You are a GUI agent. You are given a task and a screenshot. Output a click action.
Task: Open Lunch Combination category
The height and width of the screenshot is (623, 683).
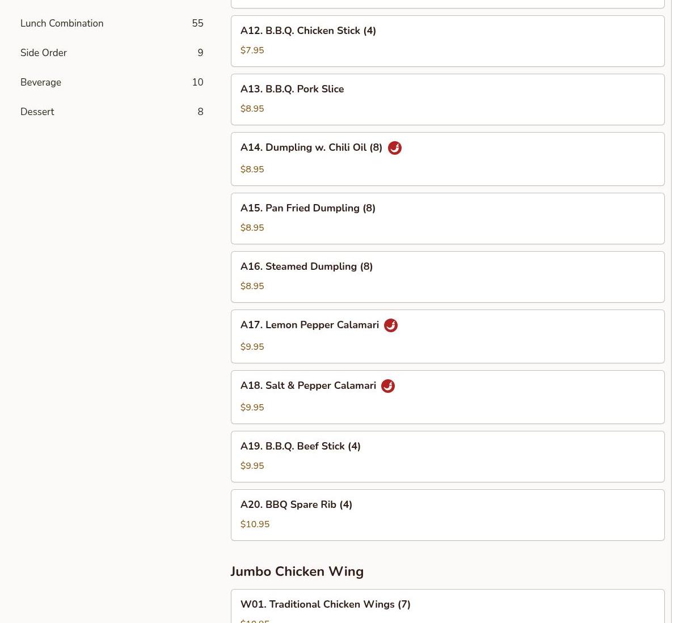click(112, 23)
